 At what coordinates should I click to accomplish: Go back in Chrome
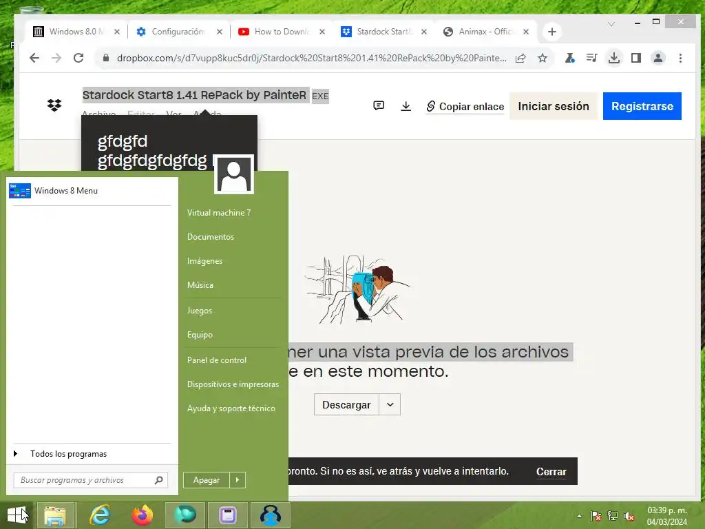point(34,58)
